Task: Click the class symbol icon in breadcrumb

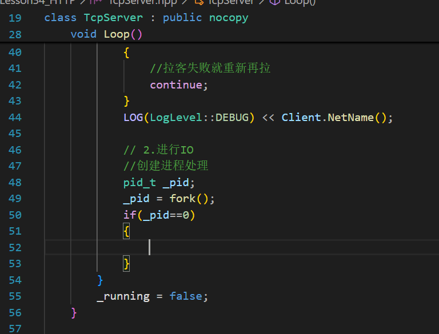Action: pos(199,2)
